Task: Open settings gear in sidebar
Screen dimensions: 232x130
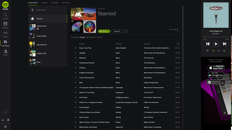Action: [5, 127]
